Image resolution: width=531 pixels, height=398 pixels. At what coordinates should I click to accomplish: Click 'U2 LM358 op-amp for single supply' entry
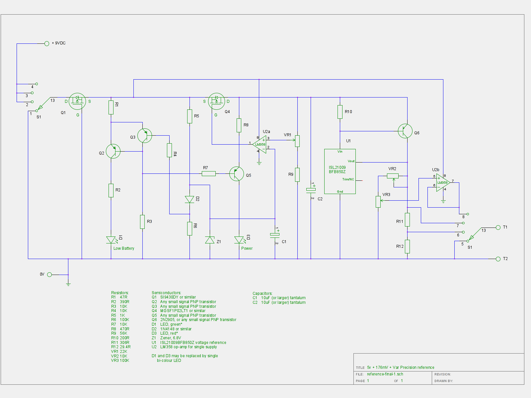[184, 347]
